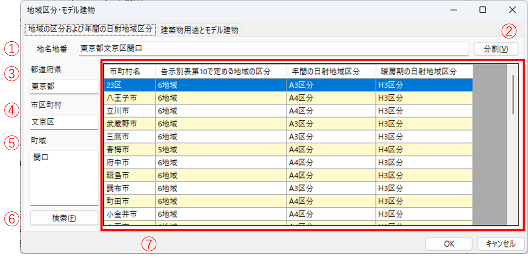528x264 pixels.
Task: Pick the 町田市 row in the list
Action: pyautogui.click(x=288, y=201)
